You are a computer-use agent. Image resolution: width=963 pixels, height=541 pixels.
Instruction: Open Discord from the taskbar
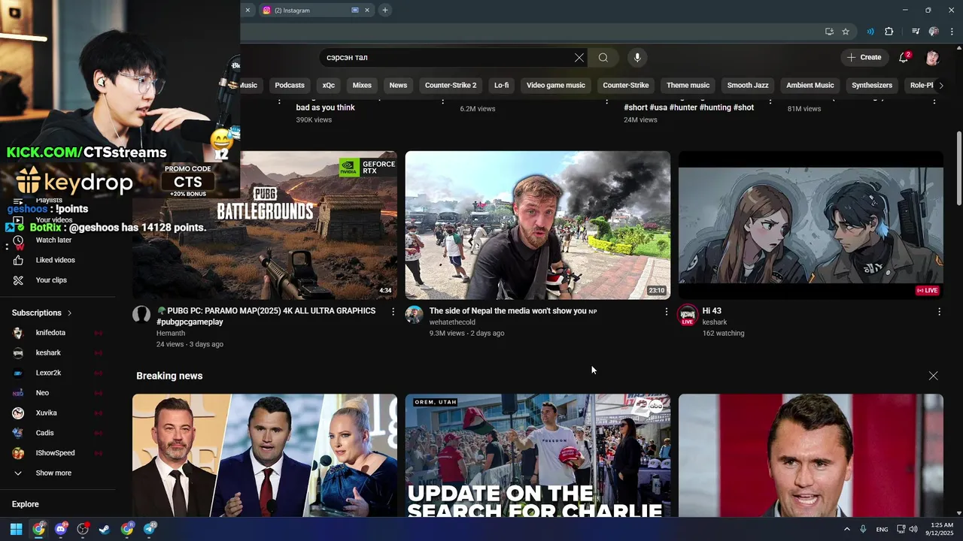pos(60,529)
